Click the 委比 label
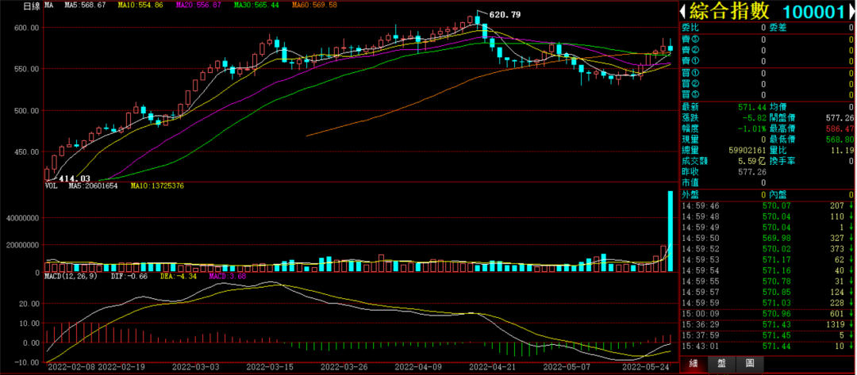Image resolution: width=857 pixels, height=375 pixels. click(690, 27)
